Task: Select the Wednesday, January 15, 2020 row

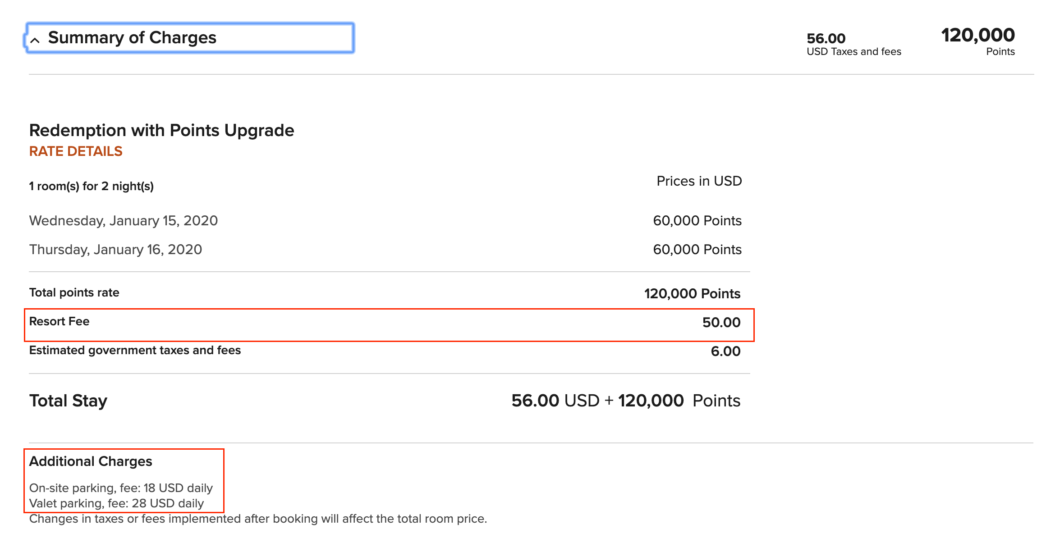Action: (124, 221)
